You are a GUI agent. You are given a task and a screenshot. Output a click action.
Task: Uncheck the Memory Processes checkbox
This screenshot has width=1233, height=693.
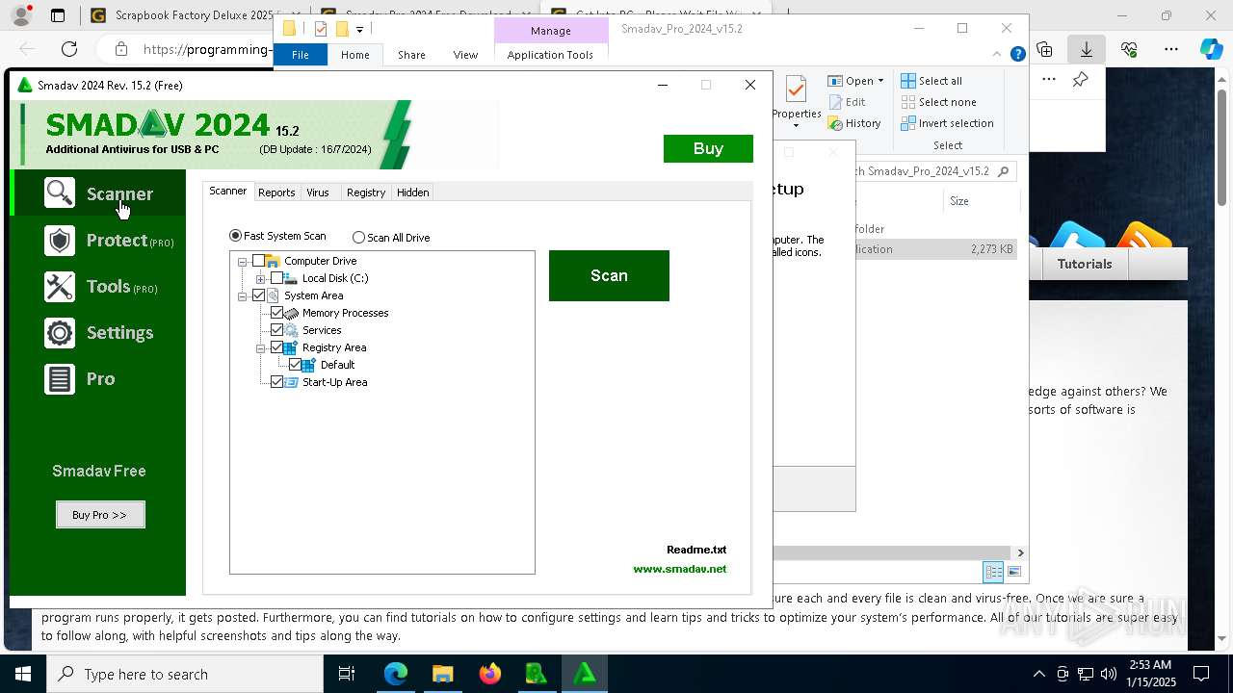pyautogui.click(x=276, y=313)
